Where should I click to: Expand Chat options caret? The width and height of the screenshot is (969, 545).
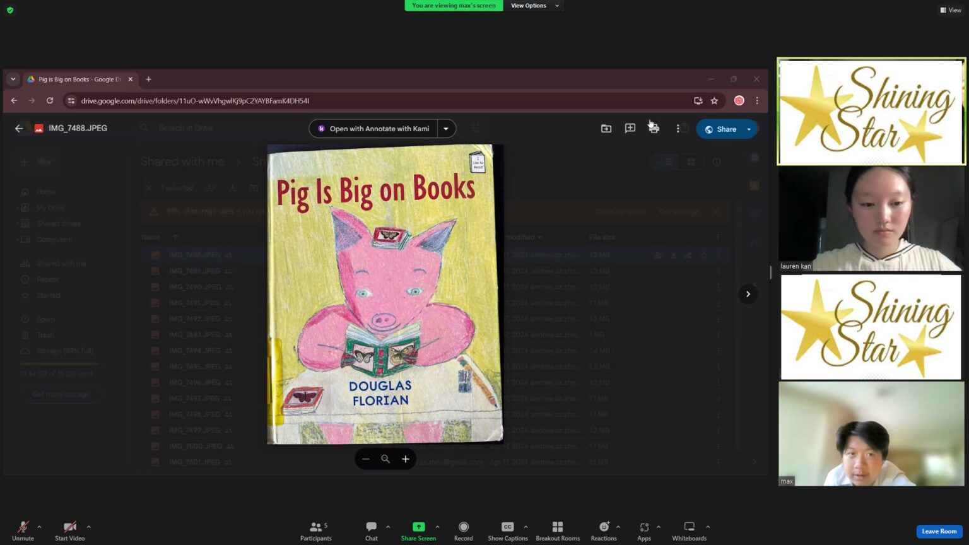[x=388, y=527]
